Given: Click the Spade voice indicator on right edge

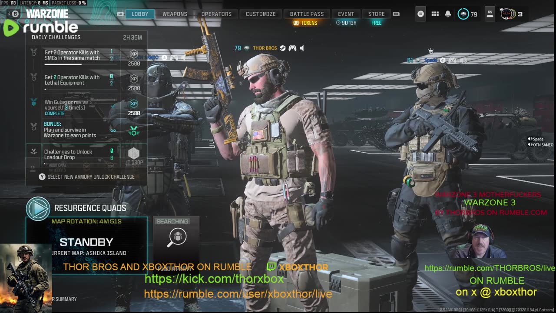Looking at the screenshot, I should point(536,139).
